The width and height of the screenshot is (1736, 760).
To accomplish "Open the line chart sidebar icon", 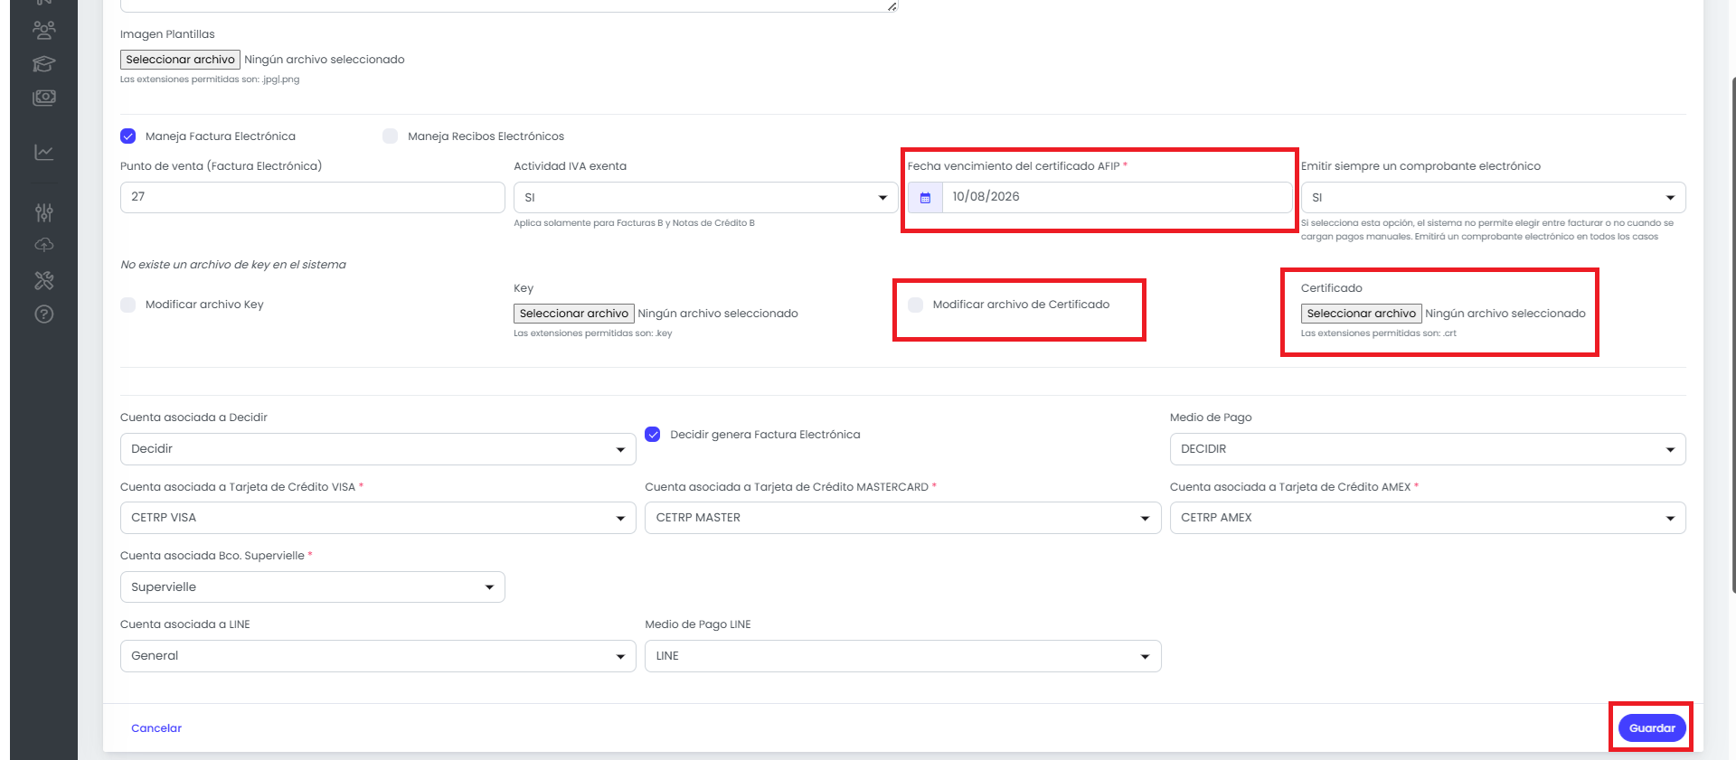I will [x=43, y=153].
